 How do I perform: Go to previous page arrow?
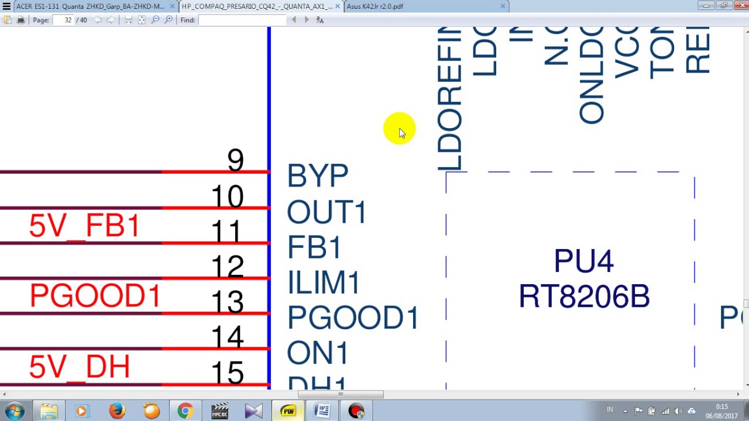click(98, 20)
